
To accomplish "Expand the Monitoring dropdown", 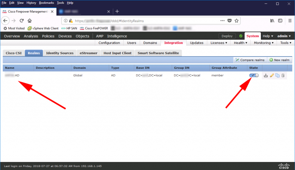I will (264, 43).
